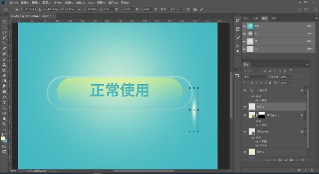Hide the 正常使用 text layer

click(245, 91)
